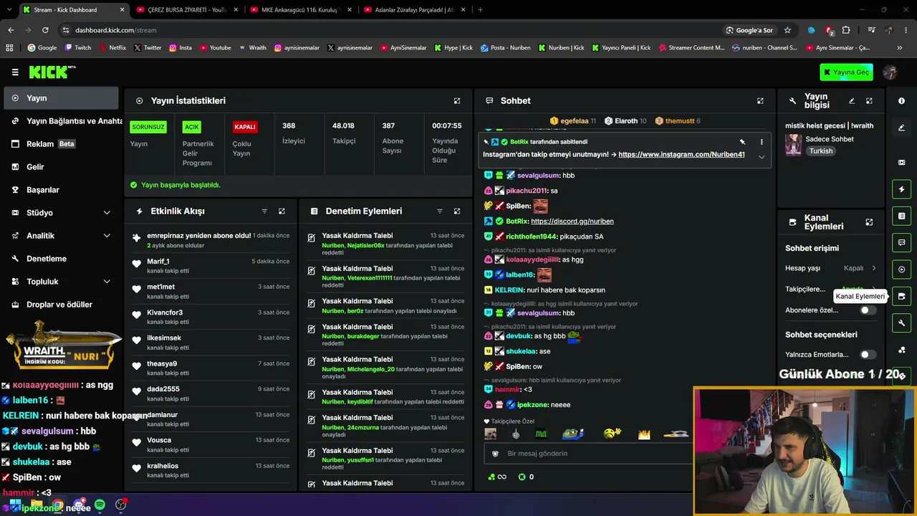917x516 pixels.
Task: Open the Reklam Beta sidebar item
Action: pyautogui.click(x=61, y=144)
